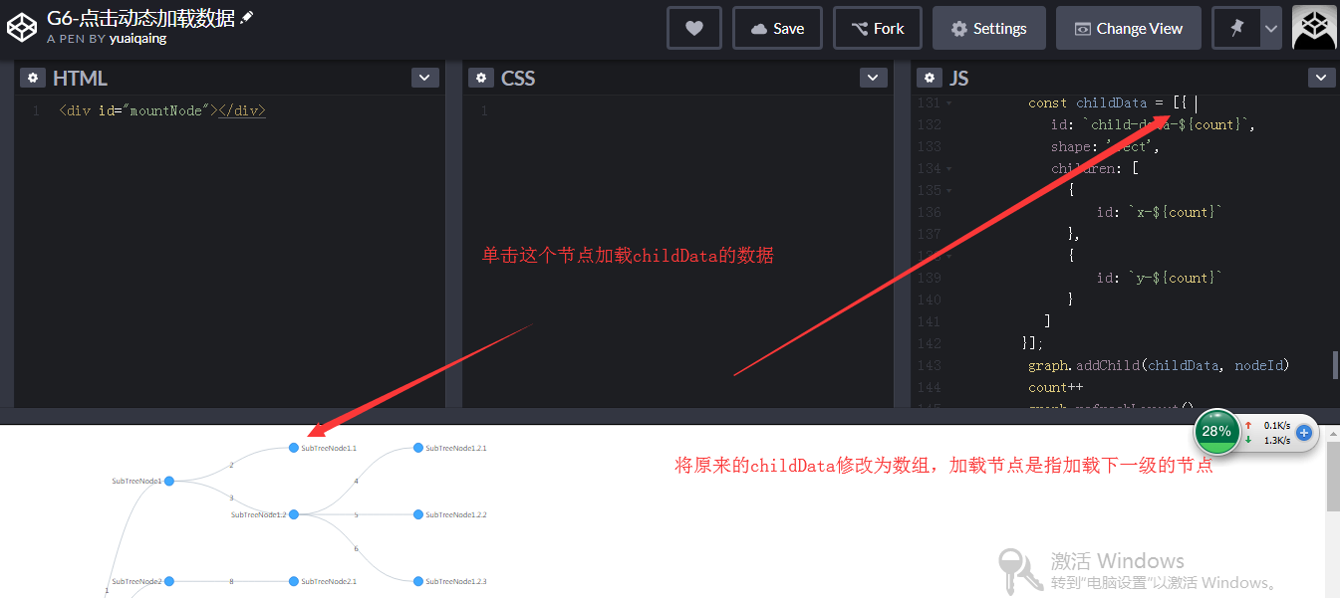
Task: Open HTML editor settings gear
Action: [33, 78]
